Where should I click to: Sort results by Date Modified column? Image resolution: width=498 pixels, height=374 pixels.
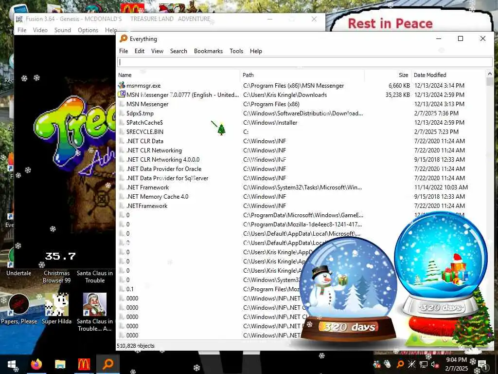[448, 75]
